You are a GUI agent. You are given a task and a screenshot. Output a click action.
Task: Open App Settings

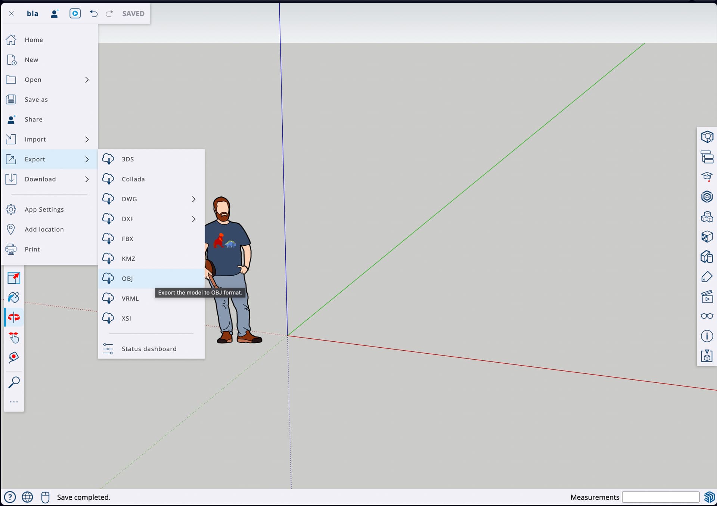pyautogui.click(x=44, y=209)
